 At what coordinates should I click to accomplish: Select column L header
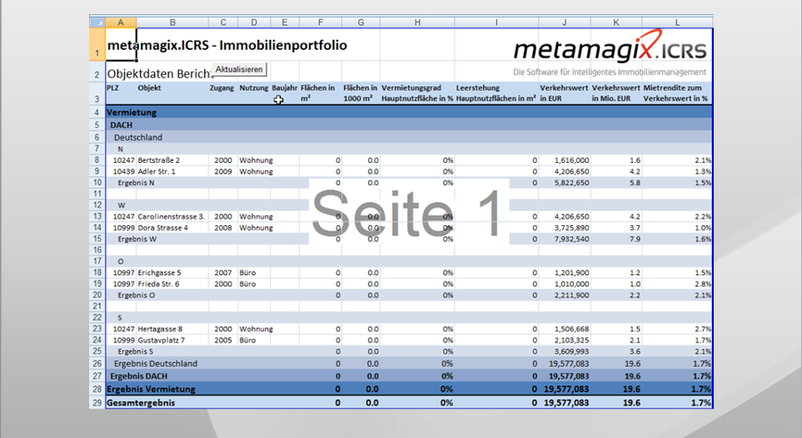coord(677,22)
